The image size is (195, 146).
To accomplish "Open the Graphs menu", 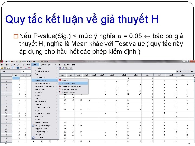I will click(43, 65).
